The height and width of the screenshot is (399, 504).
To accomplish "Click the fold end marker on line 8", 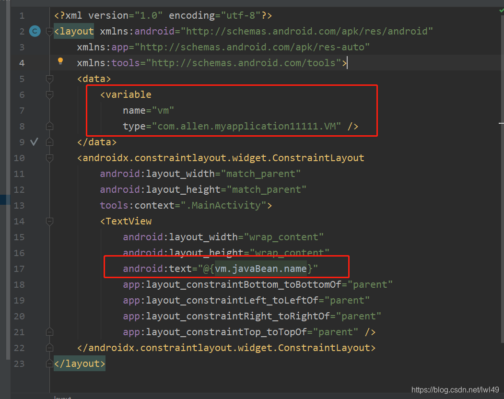I will [49, 126].
